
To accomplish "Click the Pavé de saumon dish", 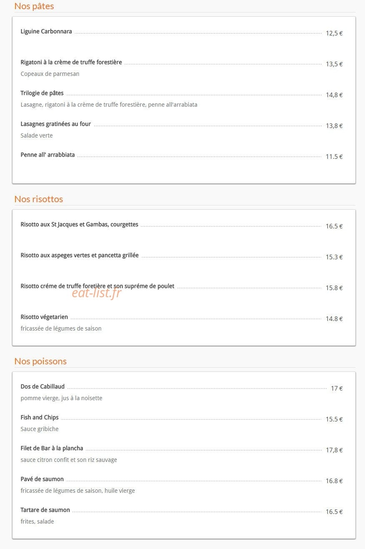I will pos(42,479).
